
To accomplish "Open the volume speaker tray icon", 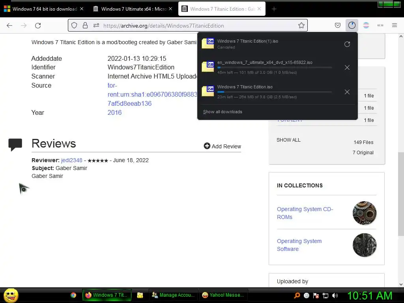I will point(335,296).
